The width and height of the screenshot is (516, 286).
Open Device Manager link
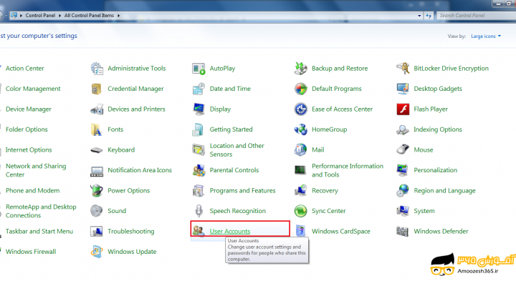coord(28,109)
